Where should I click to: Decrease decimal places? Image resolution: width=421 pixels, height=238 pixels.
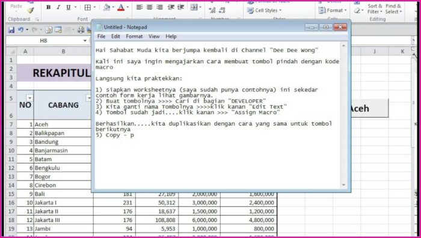222,10
